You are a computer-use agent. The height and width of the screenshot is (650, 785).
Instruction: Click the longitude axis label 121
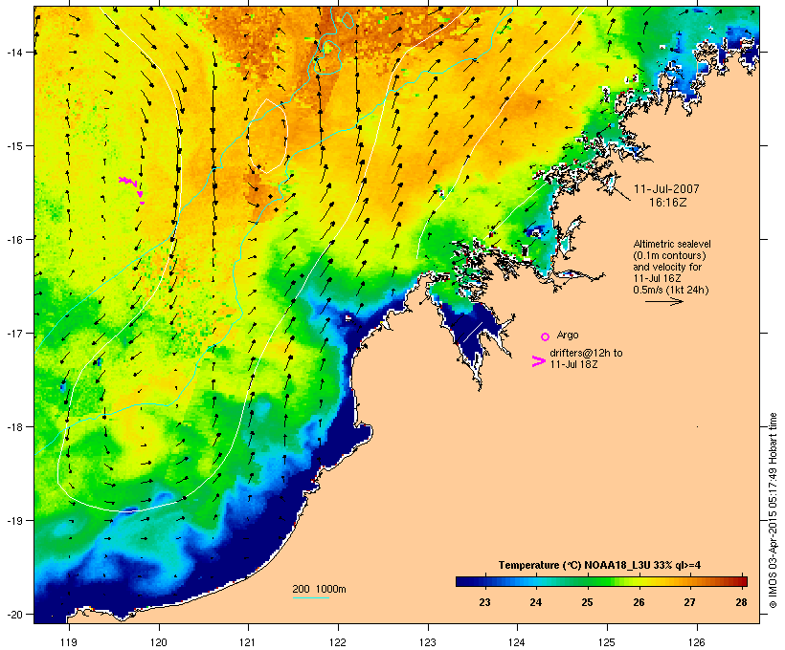(248, 642)
